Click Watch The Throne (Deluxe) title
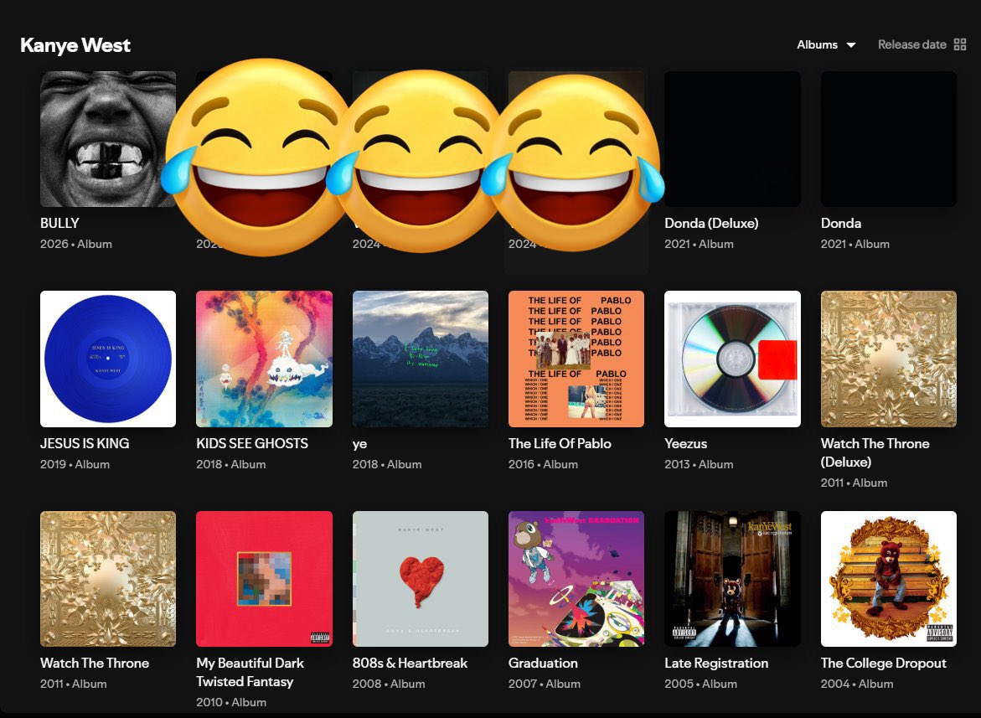Screen dimensions: 981x718 click(x=875, y=452)
